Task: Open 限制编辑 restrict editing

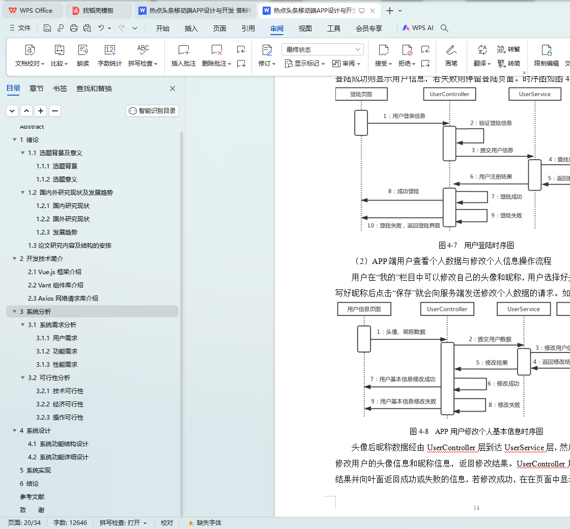Action: click(x=547, y=55)
